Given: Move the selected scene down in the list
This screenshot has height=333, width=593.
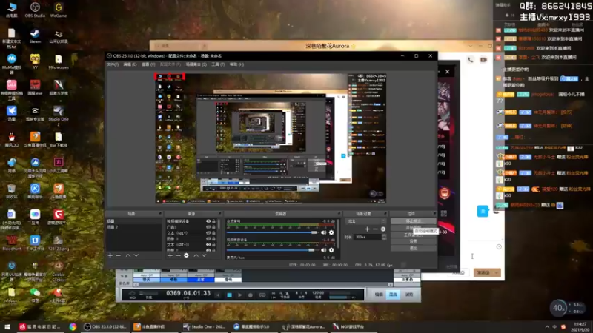Looking at the screenshot, I should 136,255.
